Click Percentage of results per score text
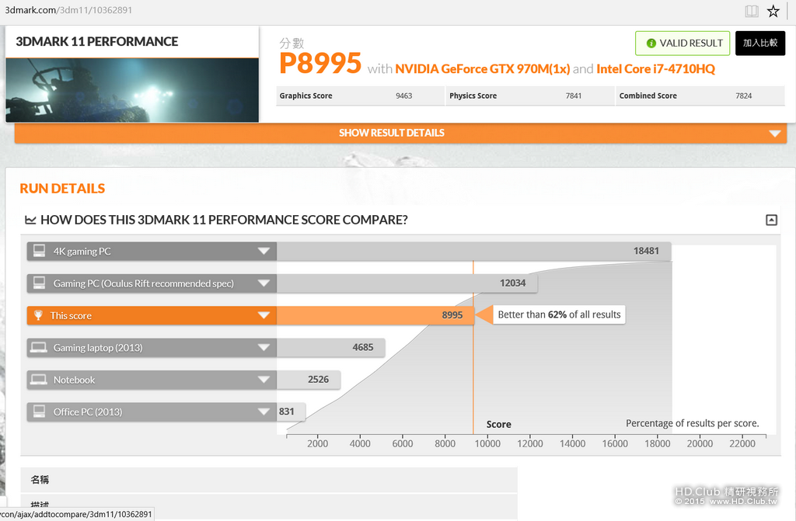Viewport: 796px width, 521px height. coord(693,423)
